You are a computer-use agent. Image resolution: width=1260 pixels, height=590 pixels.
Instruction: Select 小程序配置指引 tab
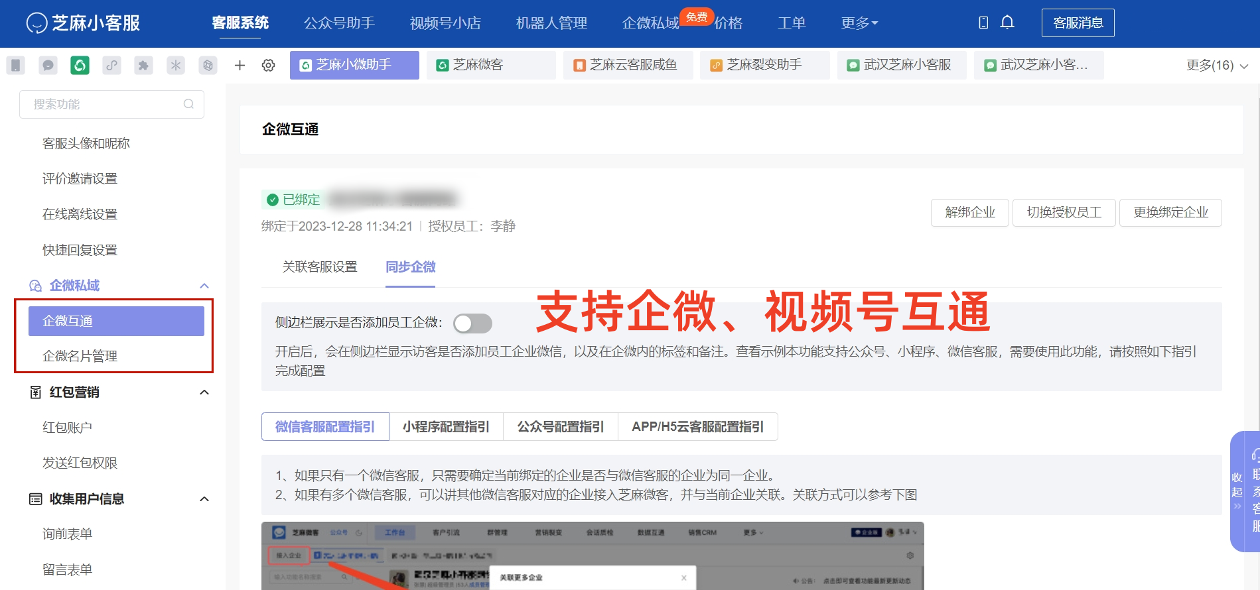pos(446,427)
